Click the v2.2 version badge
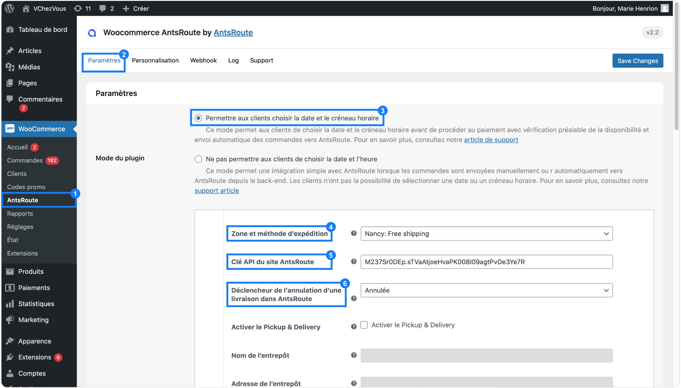This screenshot has width=681, height=388. pos(652,32)
